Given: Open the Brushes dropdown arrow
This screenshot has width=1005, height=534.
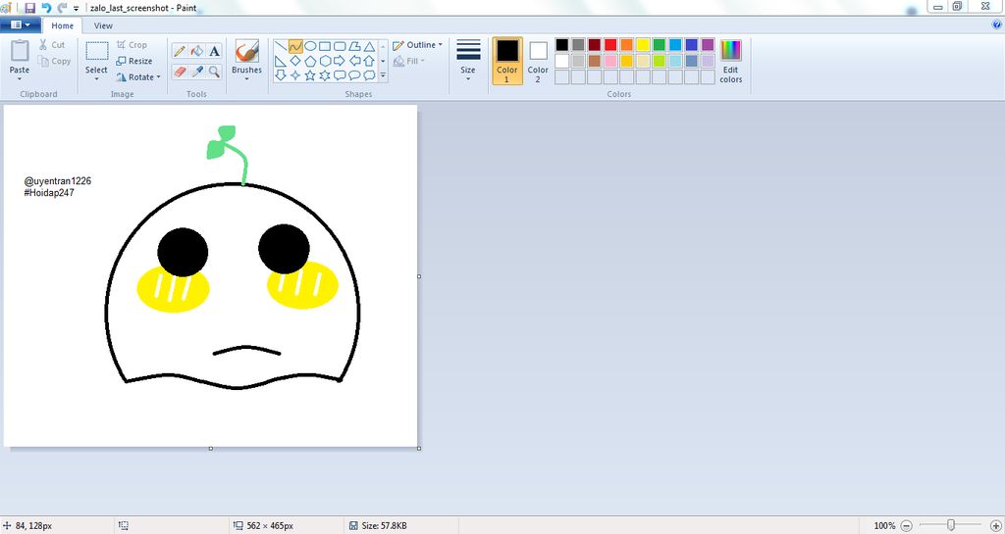Looking at the screenshot, I should pos(246,79).
